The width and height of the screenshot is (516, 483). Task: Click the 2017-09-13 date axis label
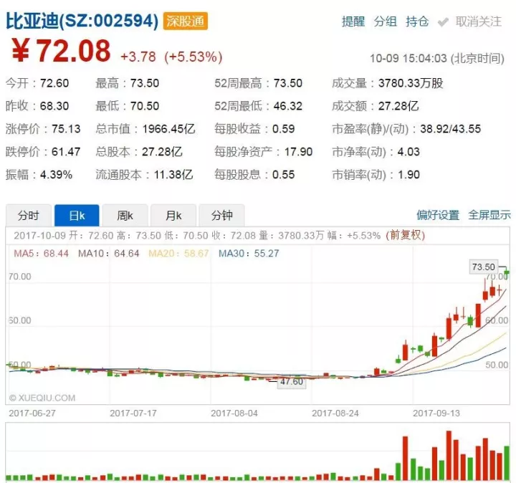[x=436, y=413]
